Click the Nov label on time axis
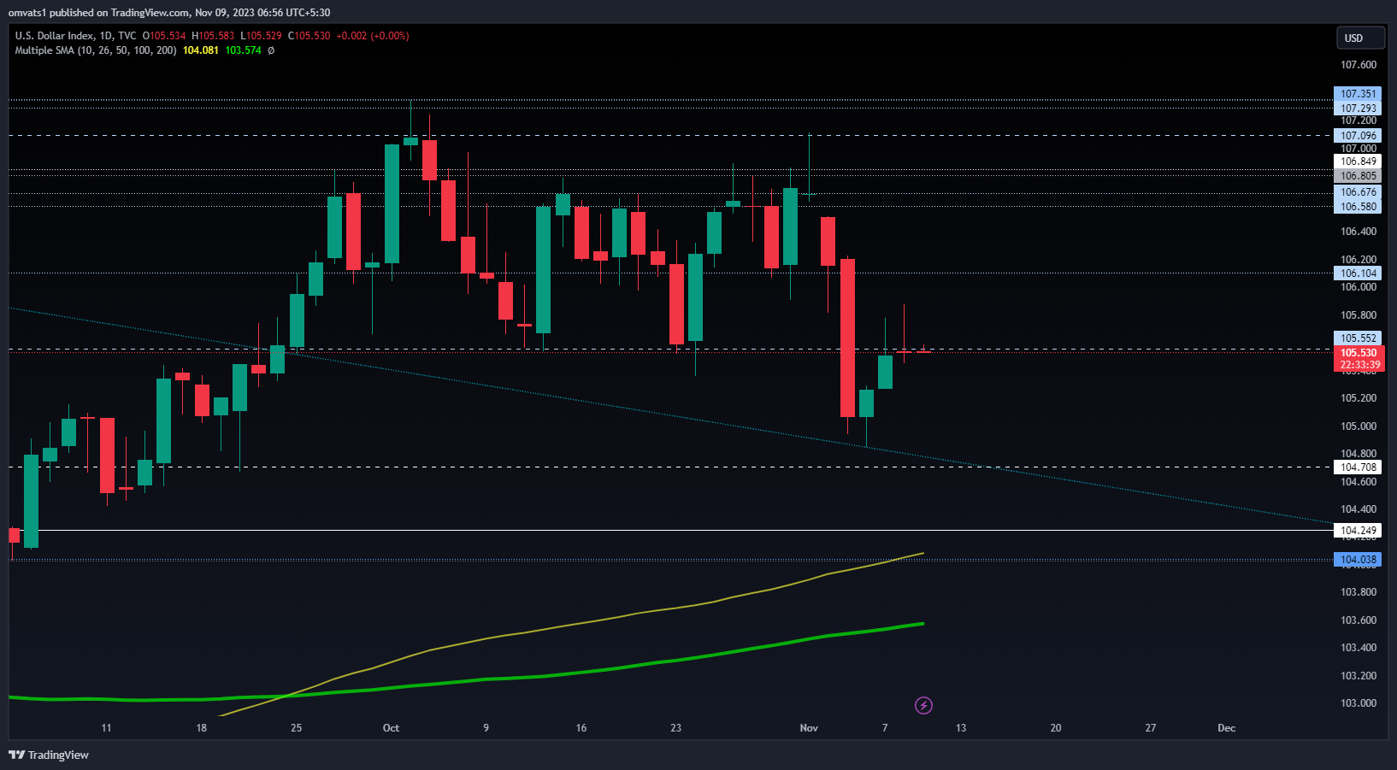The width and height of the screenshot is (1397, 770). (x=809, y=728)
